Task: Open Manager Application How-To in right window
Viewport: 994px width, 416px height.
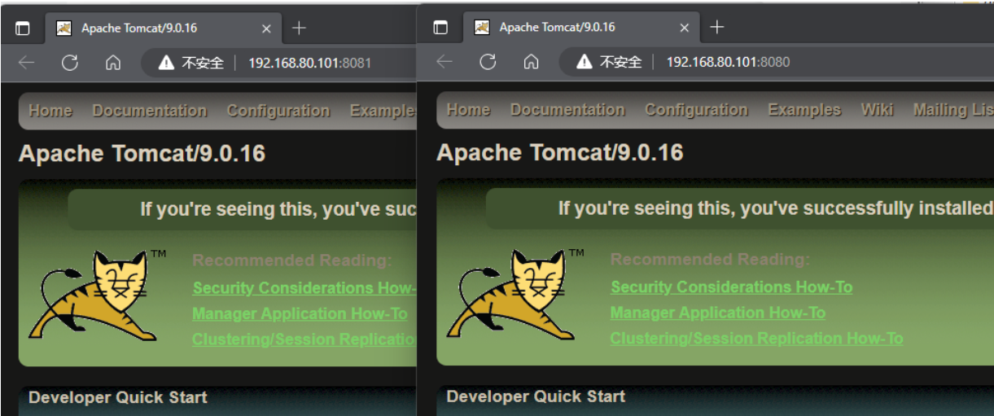Action: point(717,313)
